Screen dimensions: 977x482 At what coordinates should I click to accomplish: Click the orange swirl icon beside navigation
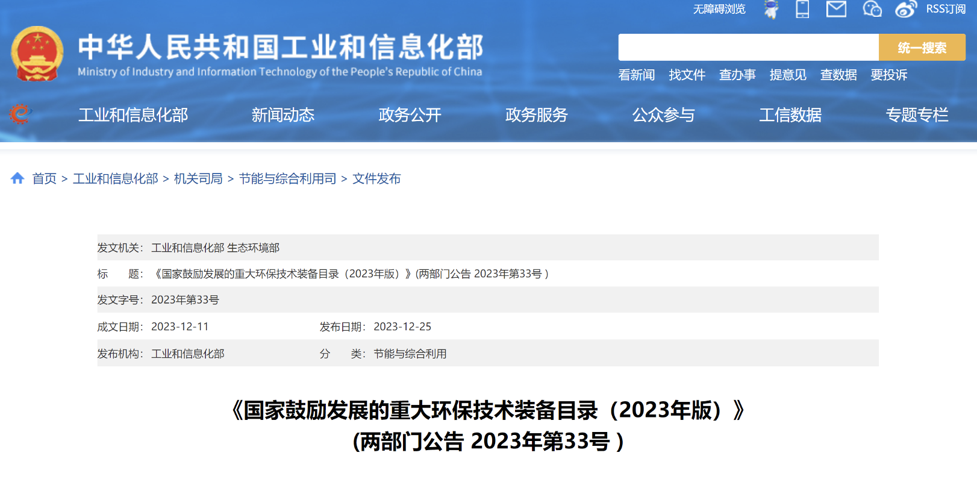(x=20, y=114)
